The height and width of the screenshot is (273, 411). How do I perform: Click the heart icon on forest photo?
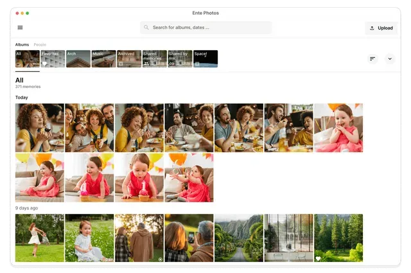pyautogui.click(x=318, y=258)
